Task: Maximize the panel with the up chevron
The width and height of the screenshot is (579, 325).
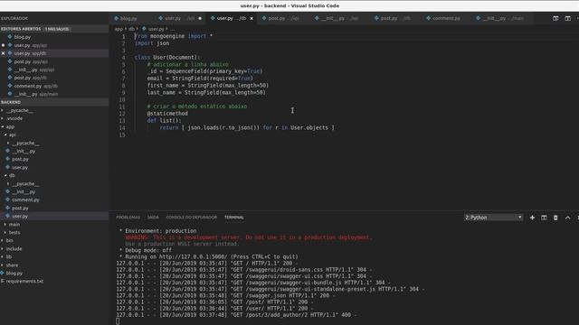Action: (x=567, y=218)
